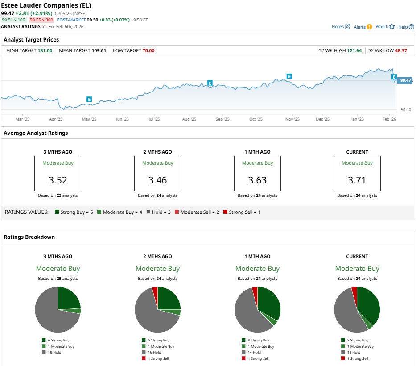Add to watchlist via star icon
The image size is (416, 366).
point(392,27)
